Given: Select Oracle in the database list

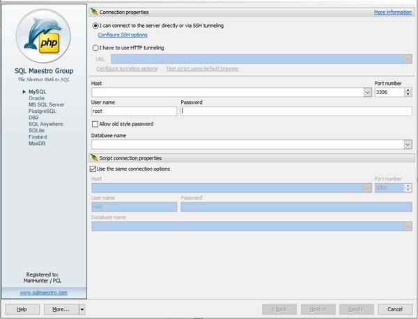Looking at the screenshot, I should click(x=36, y=98).
